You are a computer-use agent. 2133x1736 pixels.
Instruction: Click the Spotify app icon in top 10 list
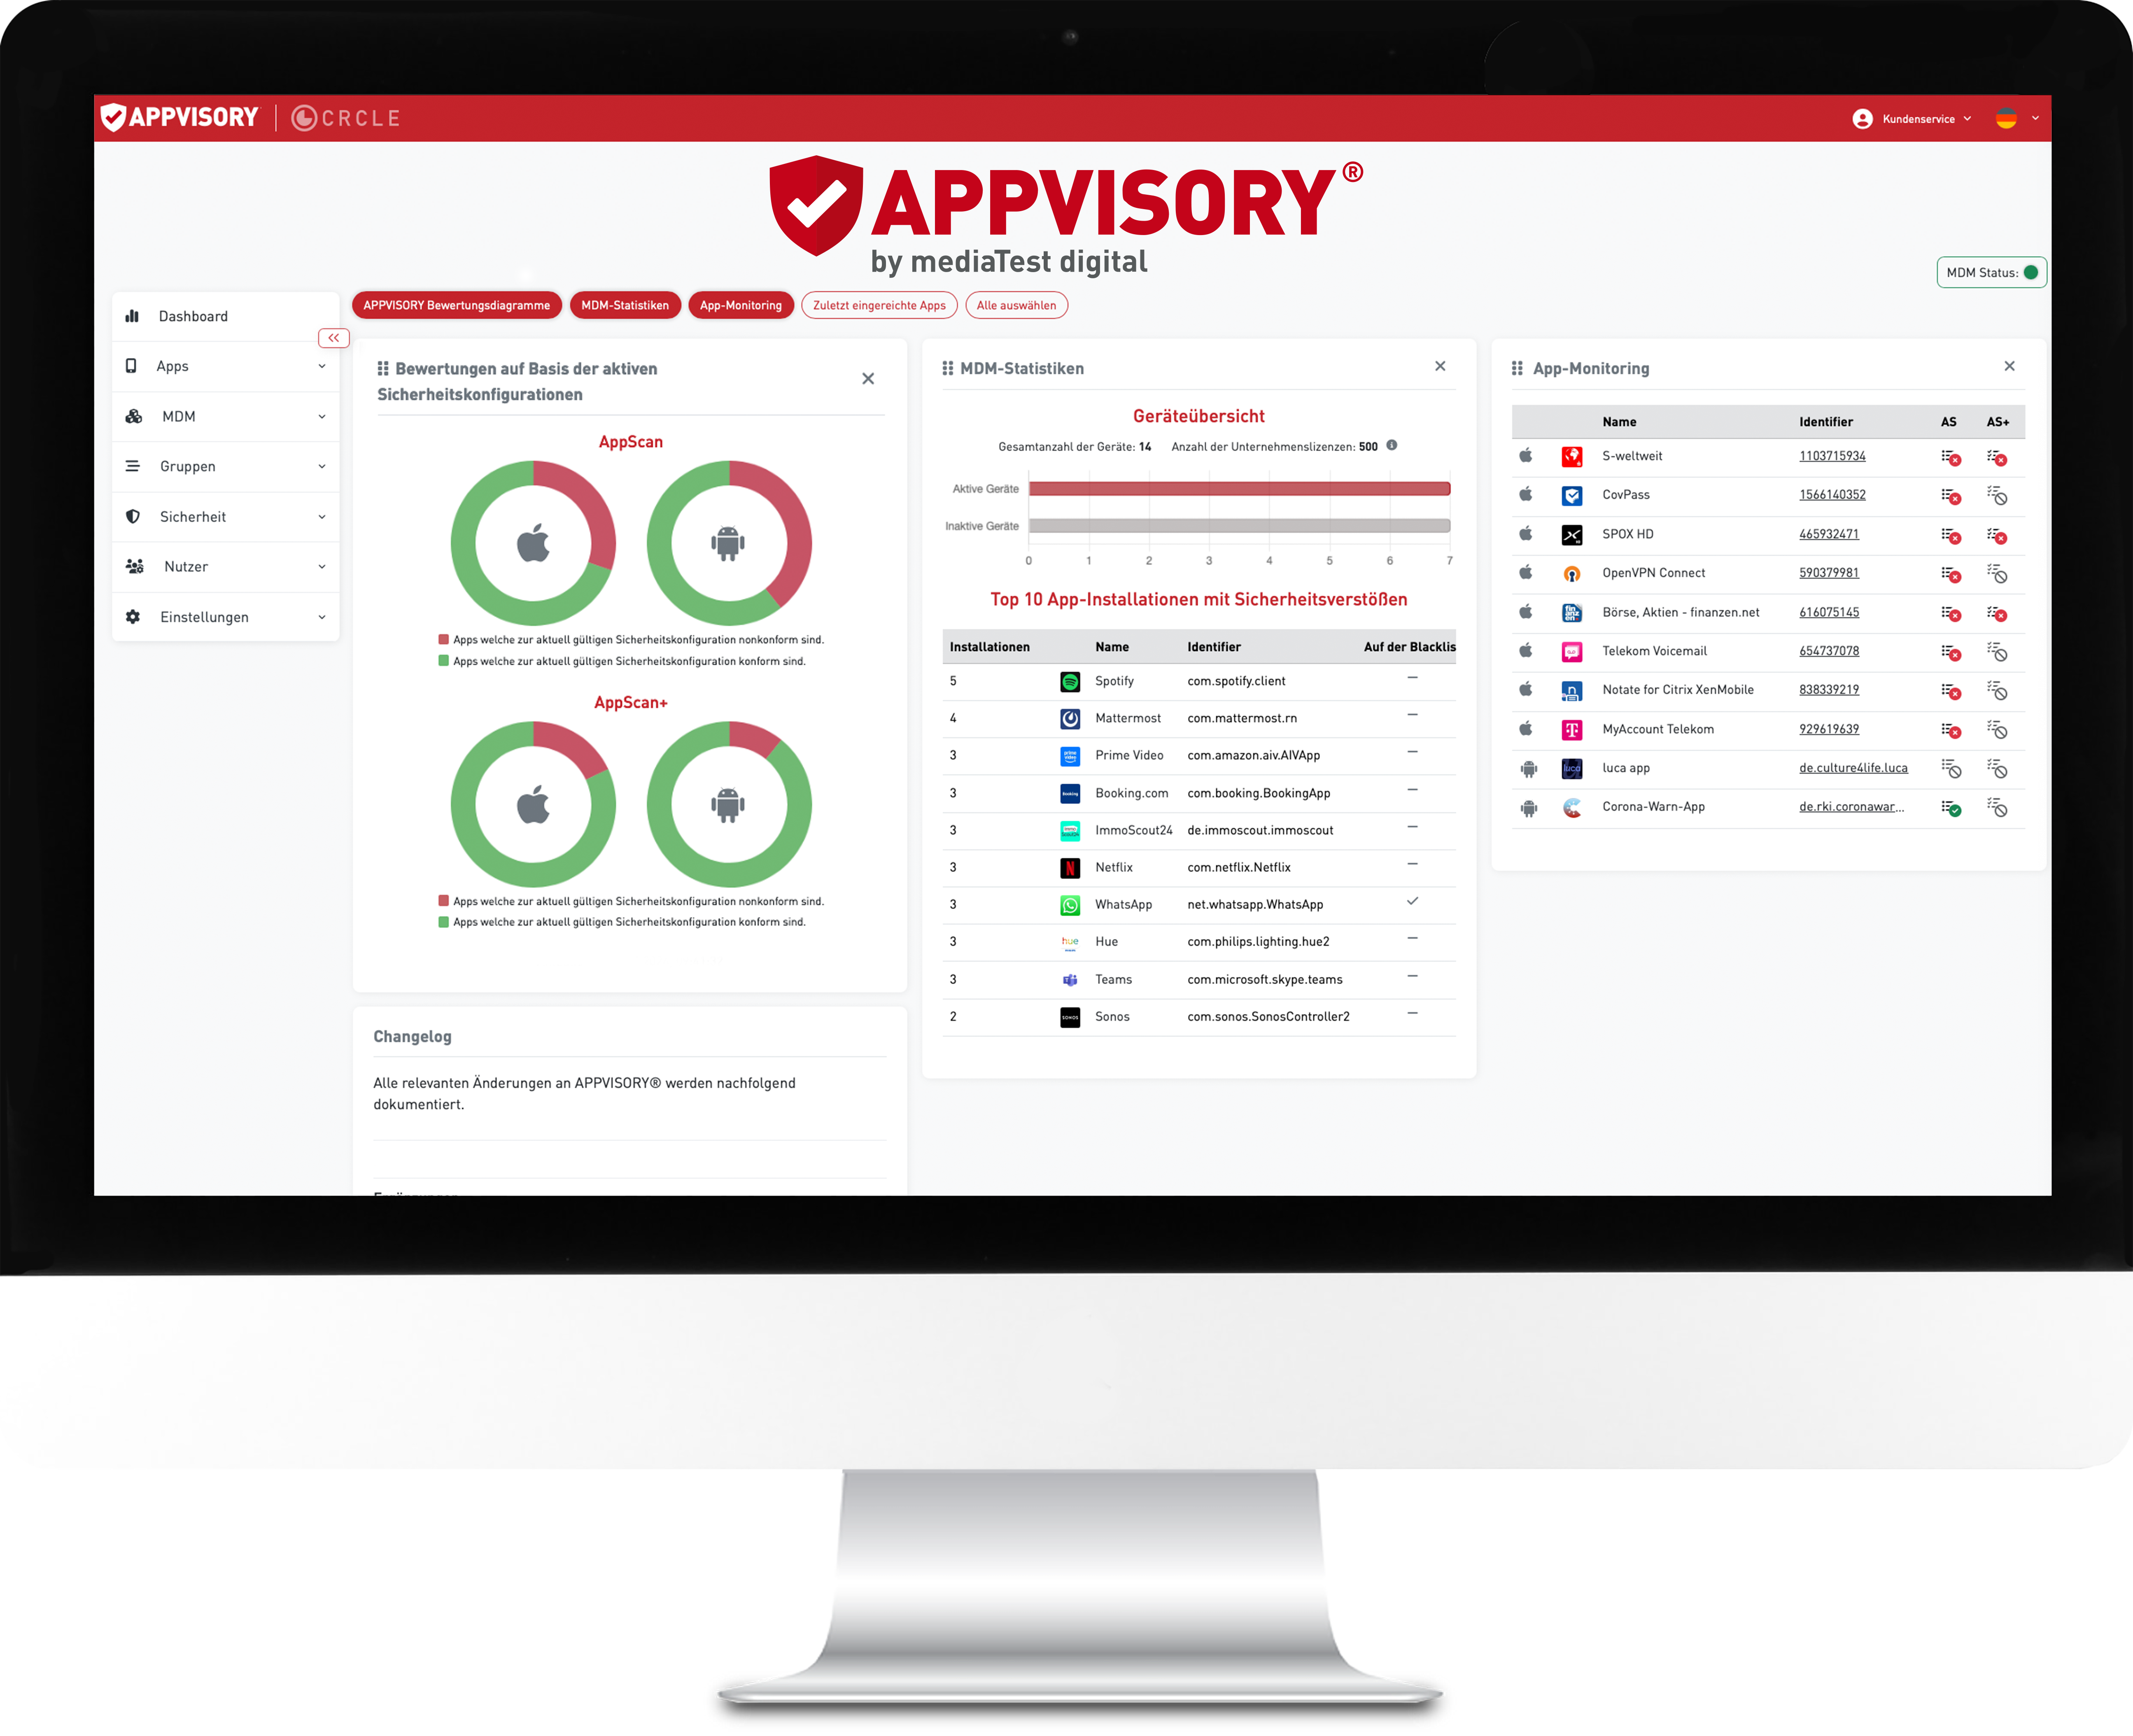(x=1065, y=680)
